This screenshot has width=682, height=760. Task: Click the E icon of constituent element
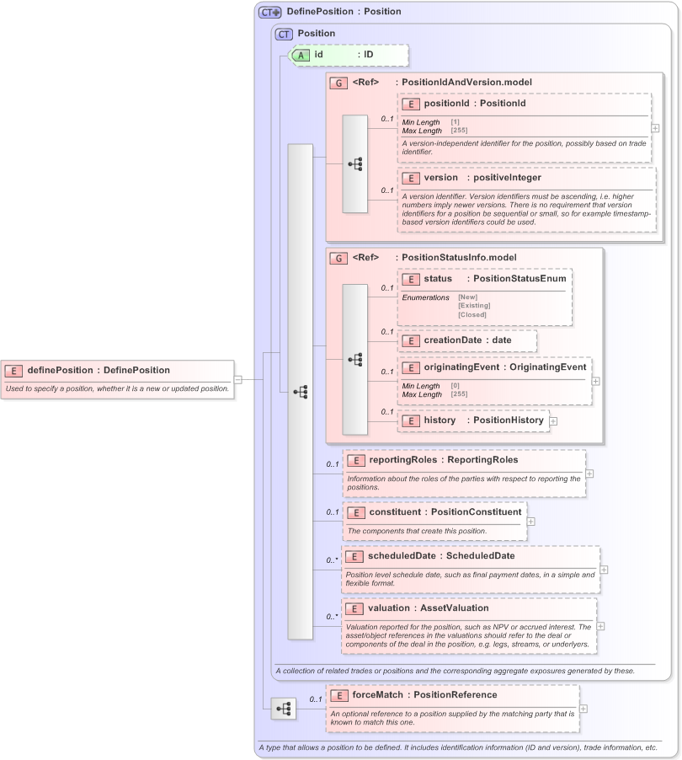[356, 513]
